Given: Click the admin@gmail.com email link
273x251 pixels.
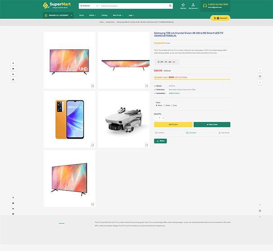Looking at the screenshot, I should (215, 7).
